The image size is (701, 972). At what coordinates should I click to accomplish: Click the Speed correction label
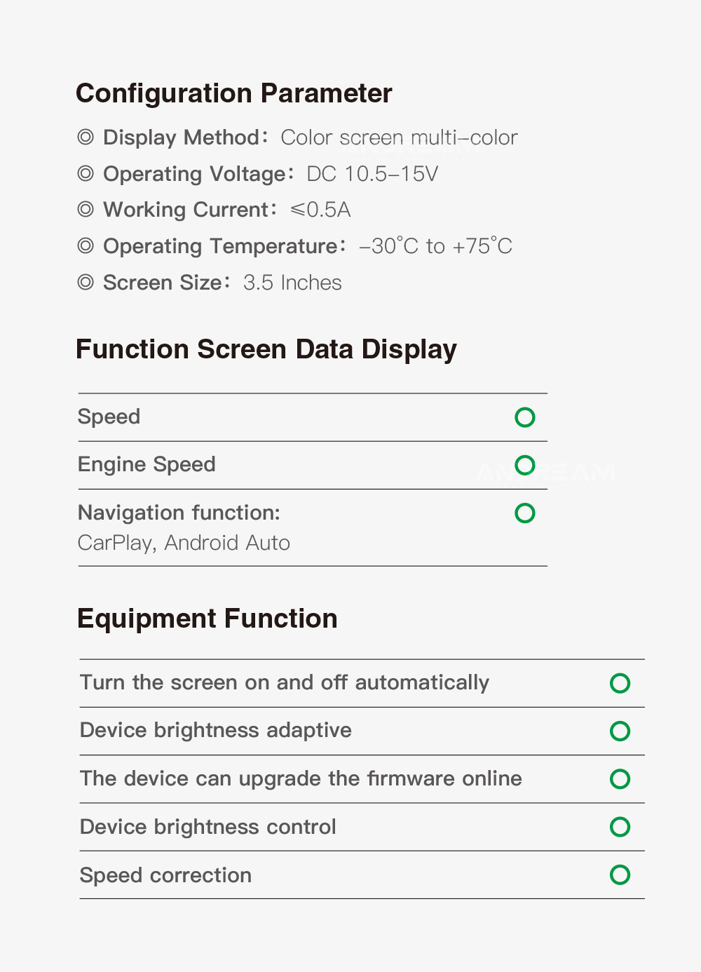(x=165, y=875)
